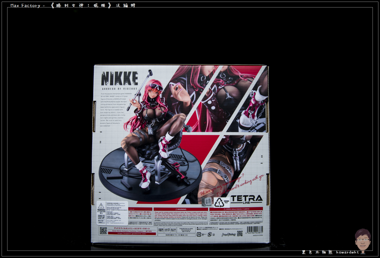Click the QR code next to the barcode
This screenshot has width=380, height=258.
pos(240,233)
